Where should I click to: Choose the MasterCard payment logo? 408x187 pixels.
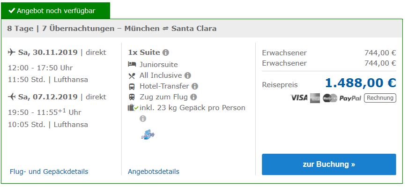[330, 98]
